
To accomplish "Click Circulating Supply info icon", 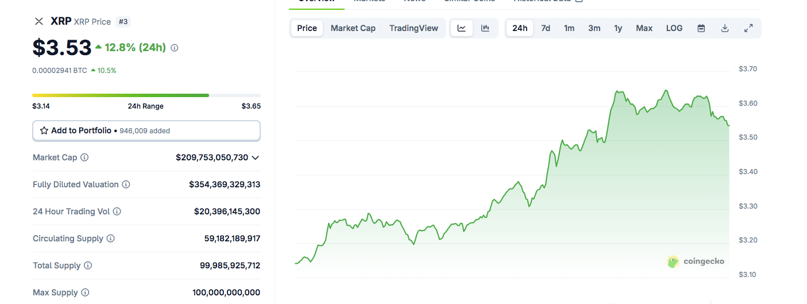I will click(111, 238).
